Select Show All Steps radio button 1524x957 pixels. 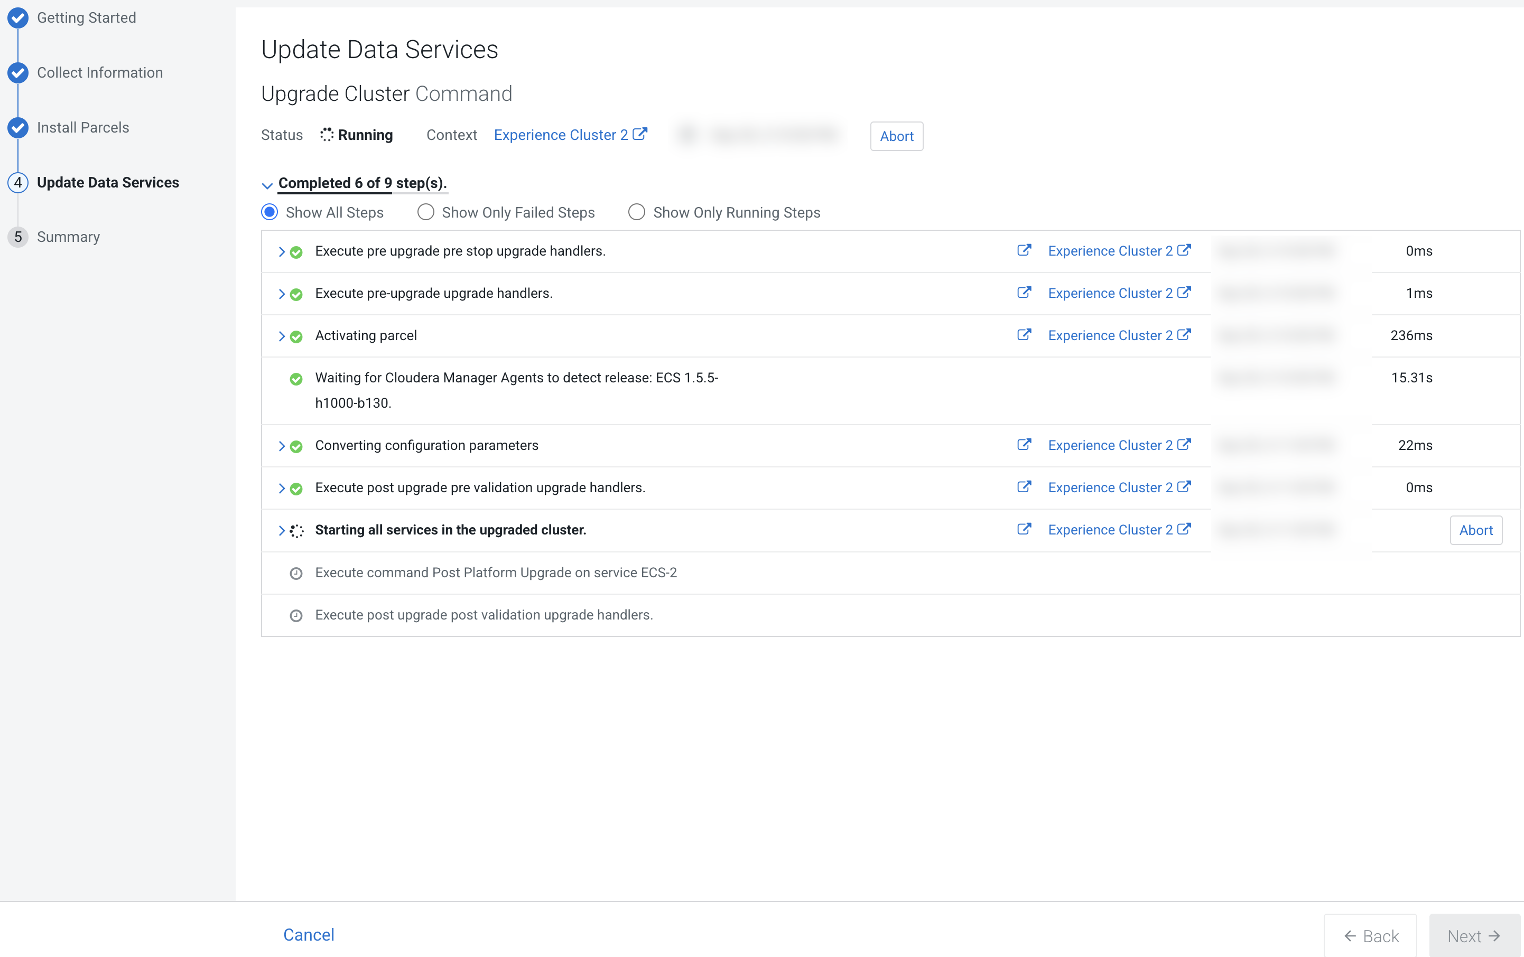point(270,212)
